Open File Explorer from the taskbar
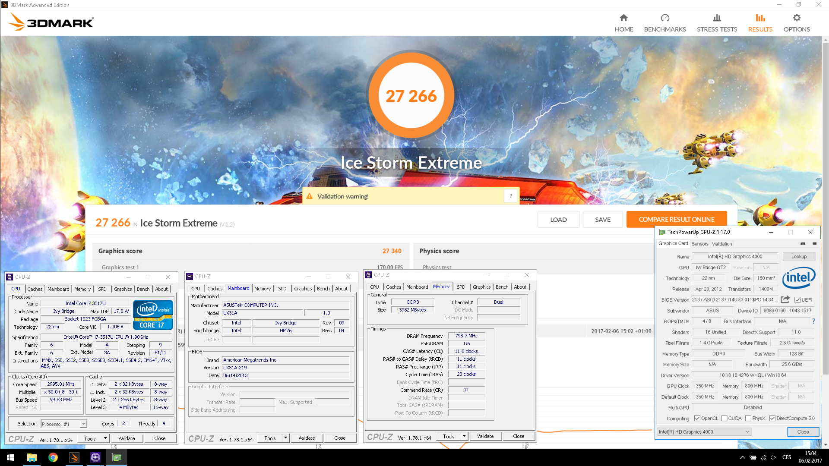 32,457
